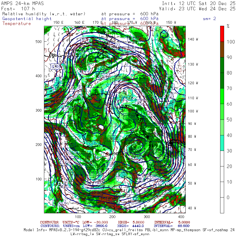This screenshot has width=237, height=237.
Task: Click the '150 E' longitude label
Action: [x=58, y=23]
